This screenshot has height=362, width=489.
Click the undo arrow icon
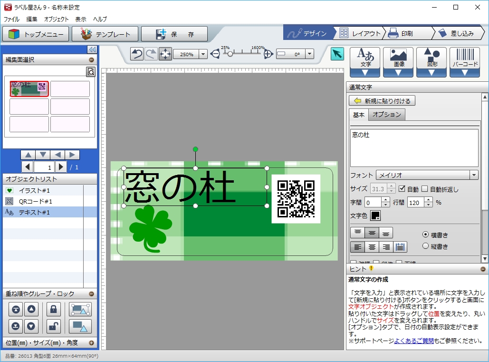(136, 54)
